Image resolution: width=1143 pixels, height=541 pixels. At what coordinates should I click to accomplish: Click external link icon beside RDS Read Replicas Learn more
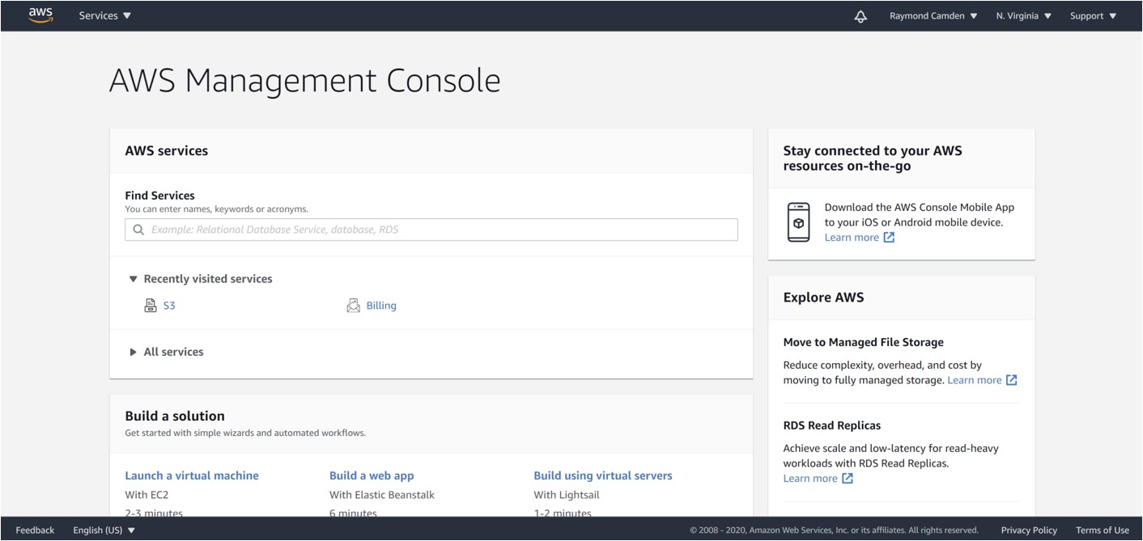pos(848,479)
